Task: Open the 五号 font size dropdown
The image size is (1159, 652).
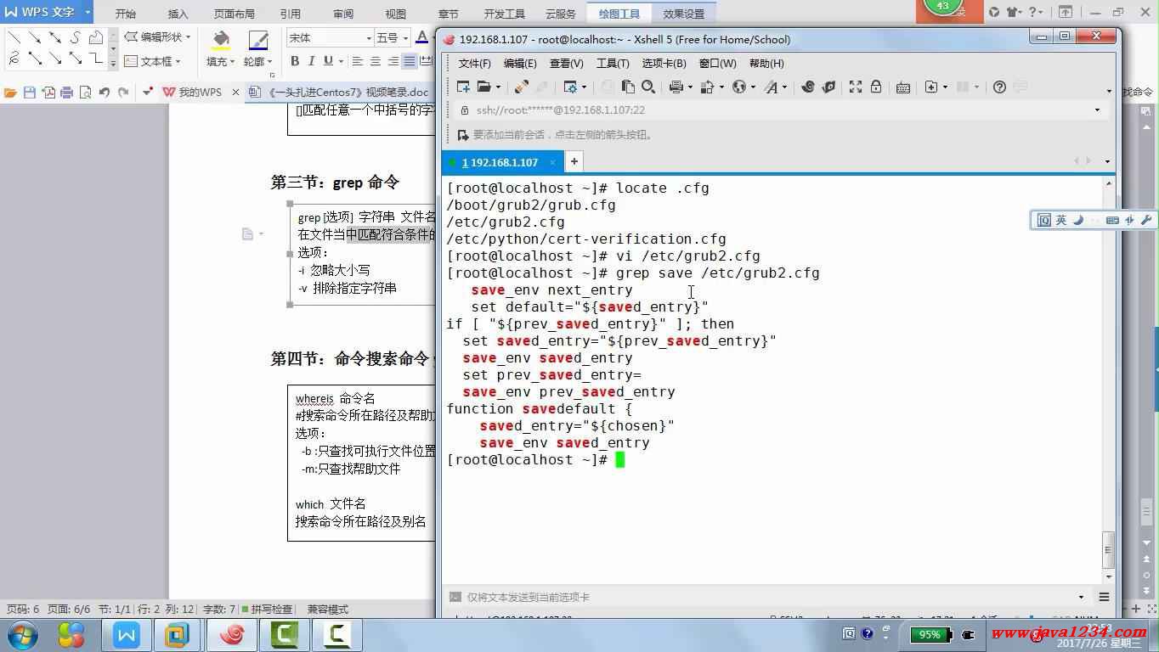Action: coord(405,38)
